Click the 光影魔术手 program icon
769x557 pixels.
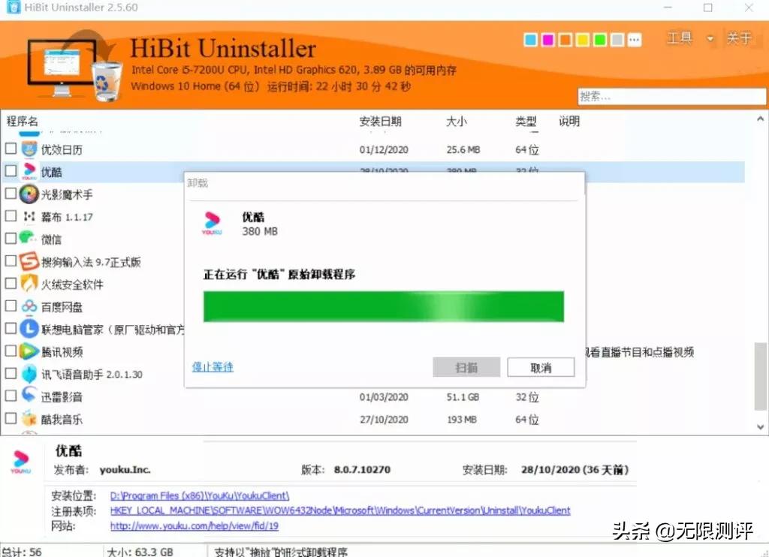click(29, 194)
